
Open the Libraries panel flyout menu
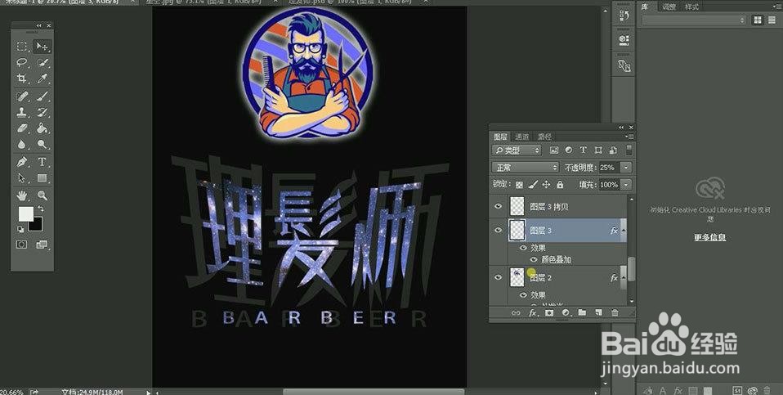point(777,7)
